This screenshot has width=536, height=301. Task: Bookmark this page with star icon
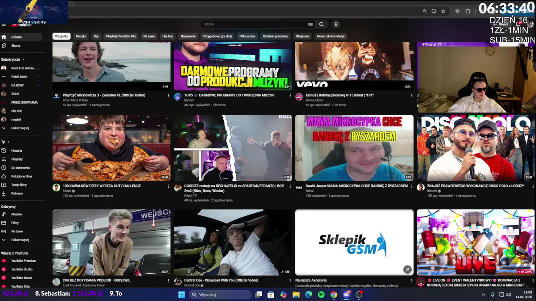pyautogui.click(x=443, y=11)
